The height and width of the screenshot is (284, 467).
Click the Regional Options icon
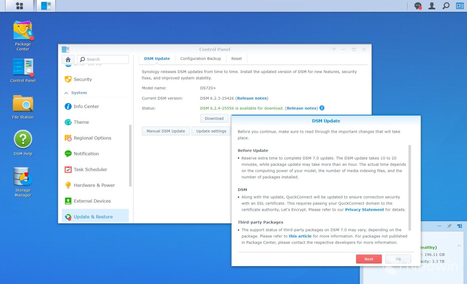tap(68, 138)
